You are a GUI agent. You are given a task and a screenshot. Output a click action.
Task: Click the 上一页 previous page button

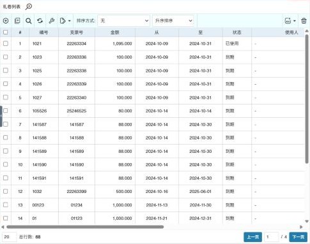[x=252, y=237]
